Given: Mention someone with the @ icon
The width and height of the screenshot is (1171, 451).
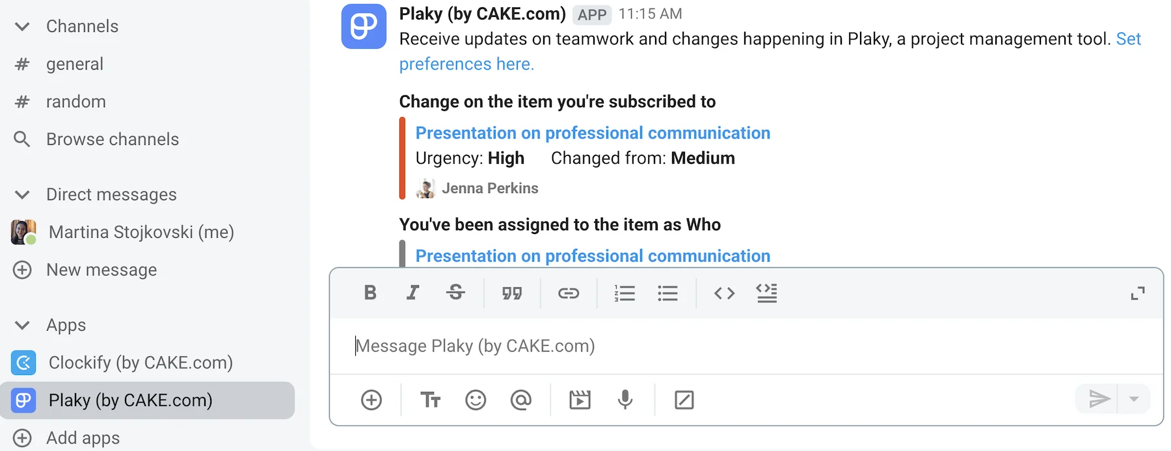Looking at the screenshot, I should [522, 400].
